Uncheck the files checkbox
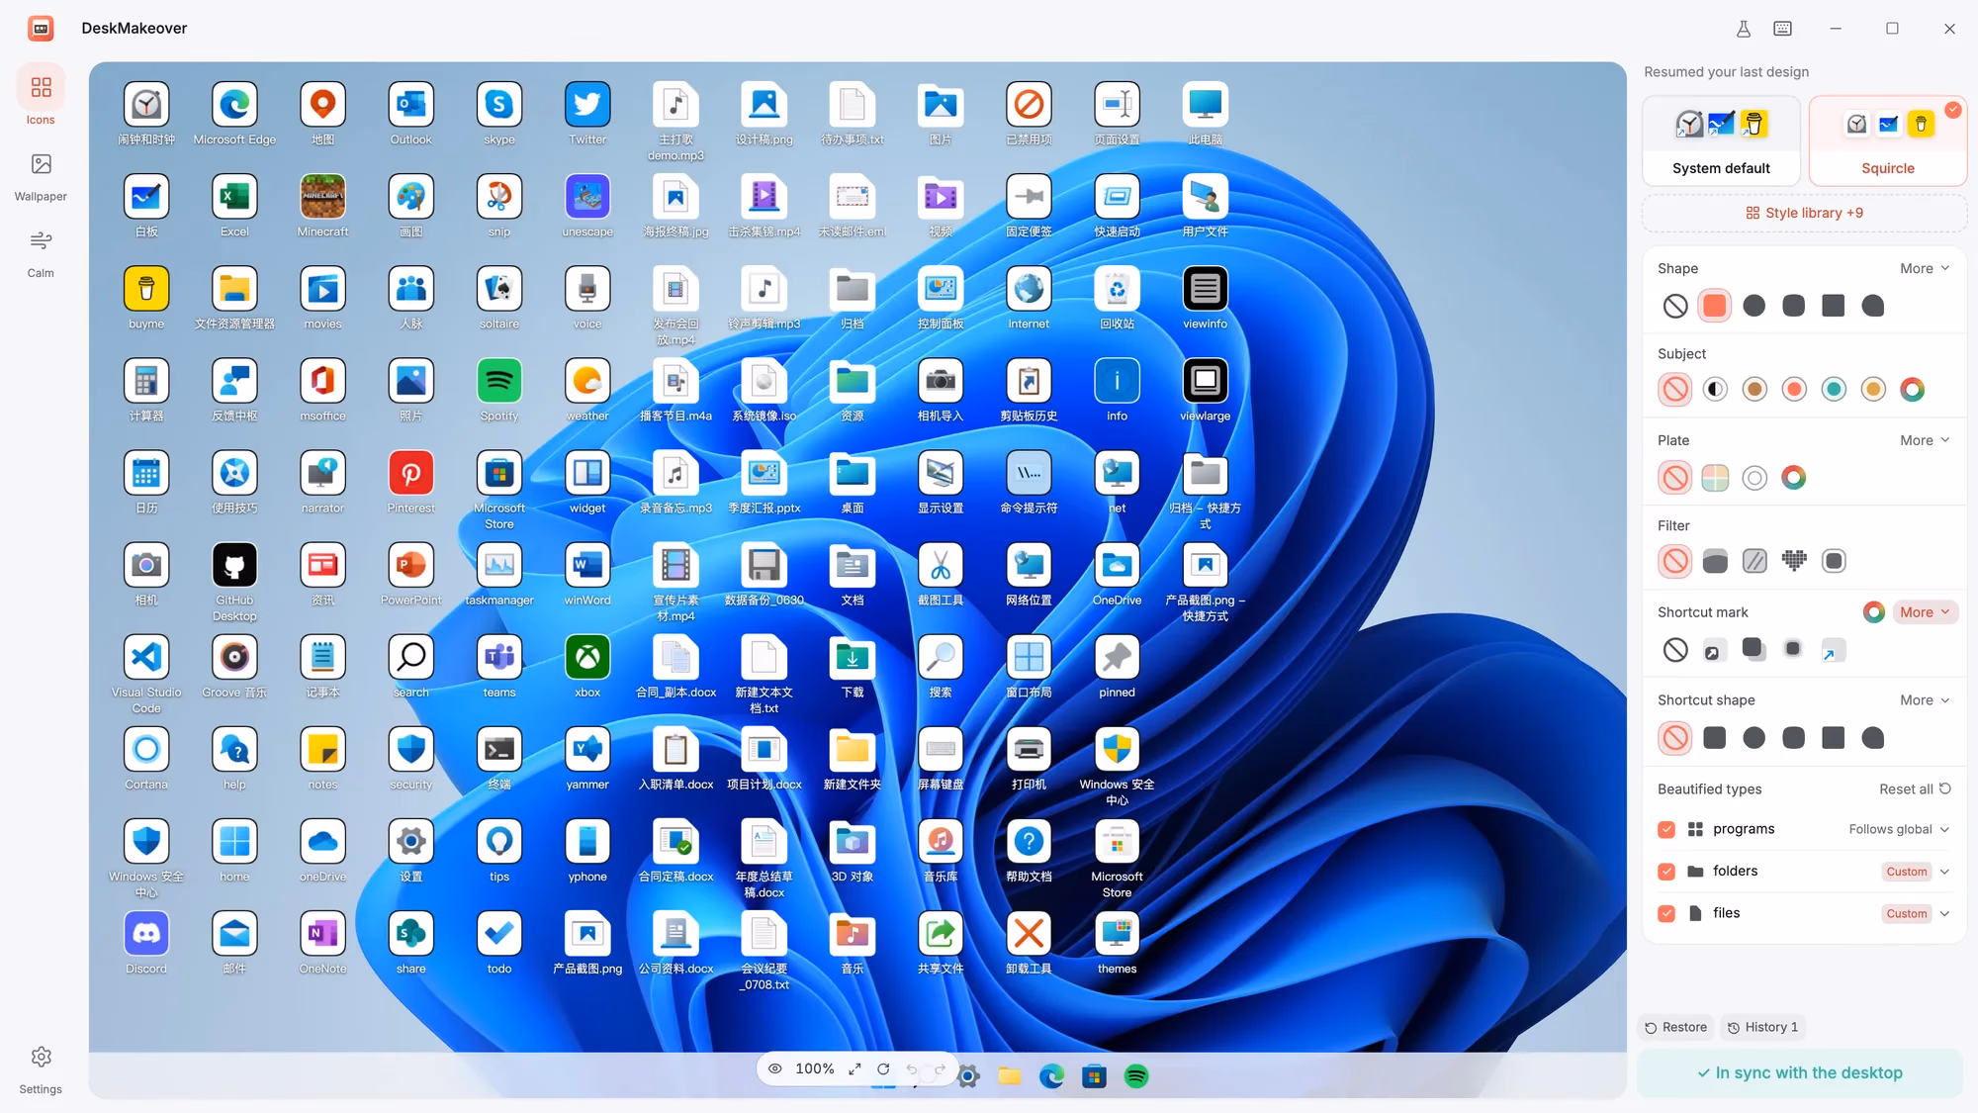The width and height of the screenshot is (1978, 1113). click(x=1666, y=913)
